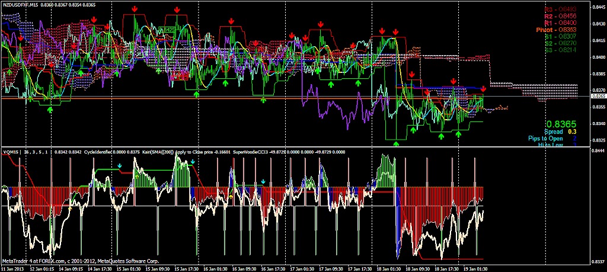Click the 0.8445 price axis label
The image size is (607, 272).
pos(599,7)
